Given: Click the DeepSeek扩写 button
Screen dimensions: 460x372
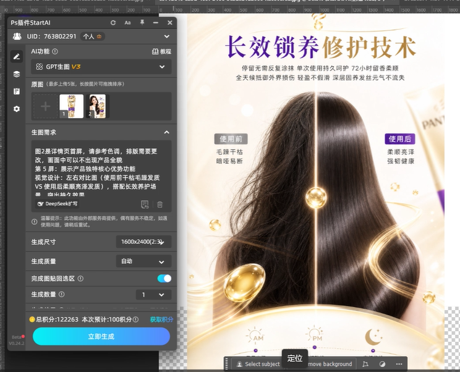Looking at the screenshot, I should tap(57, 204).
